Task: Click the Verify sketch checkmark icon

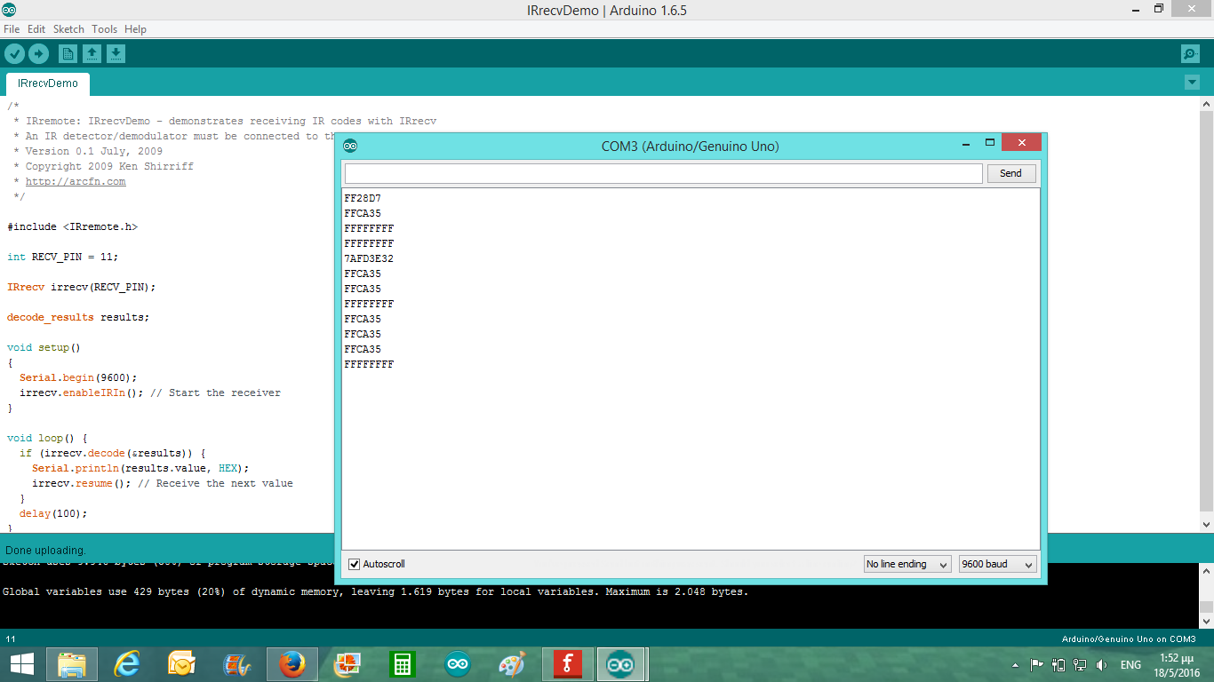Action: tap(14, 54)
